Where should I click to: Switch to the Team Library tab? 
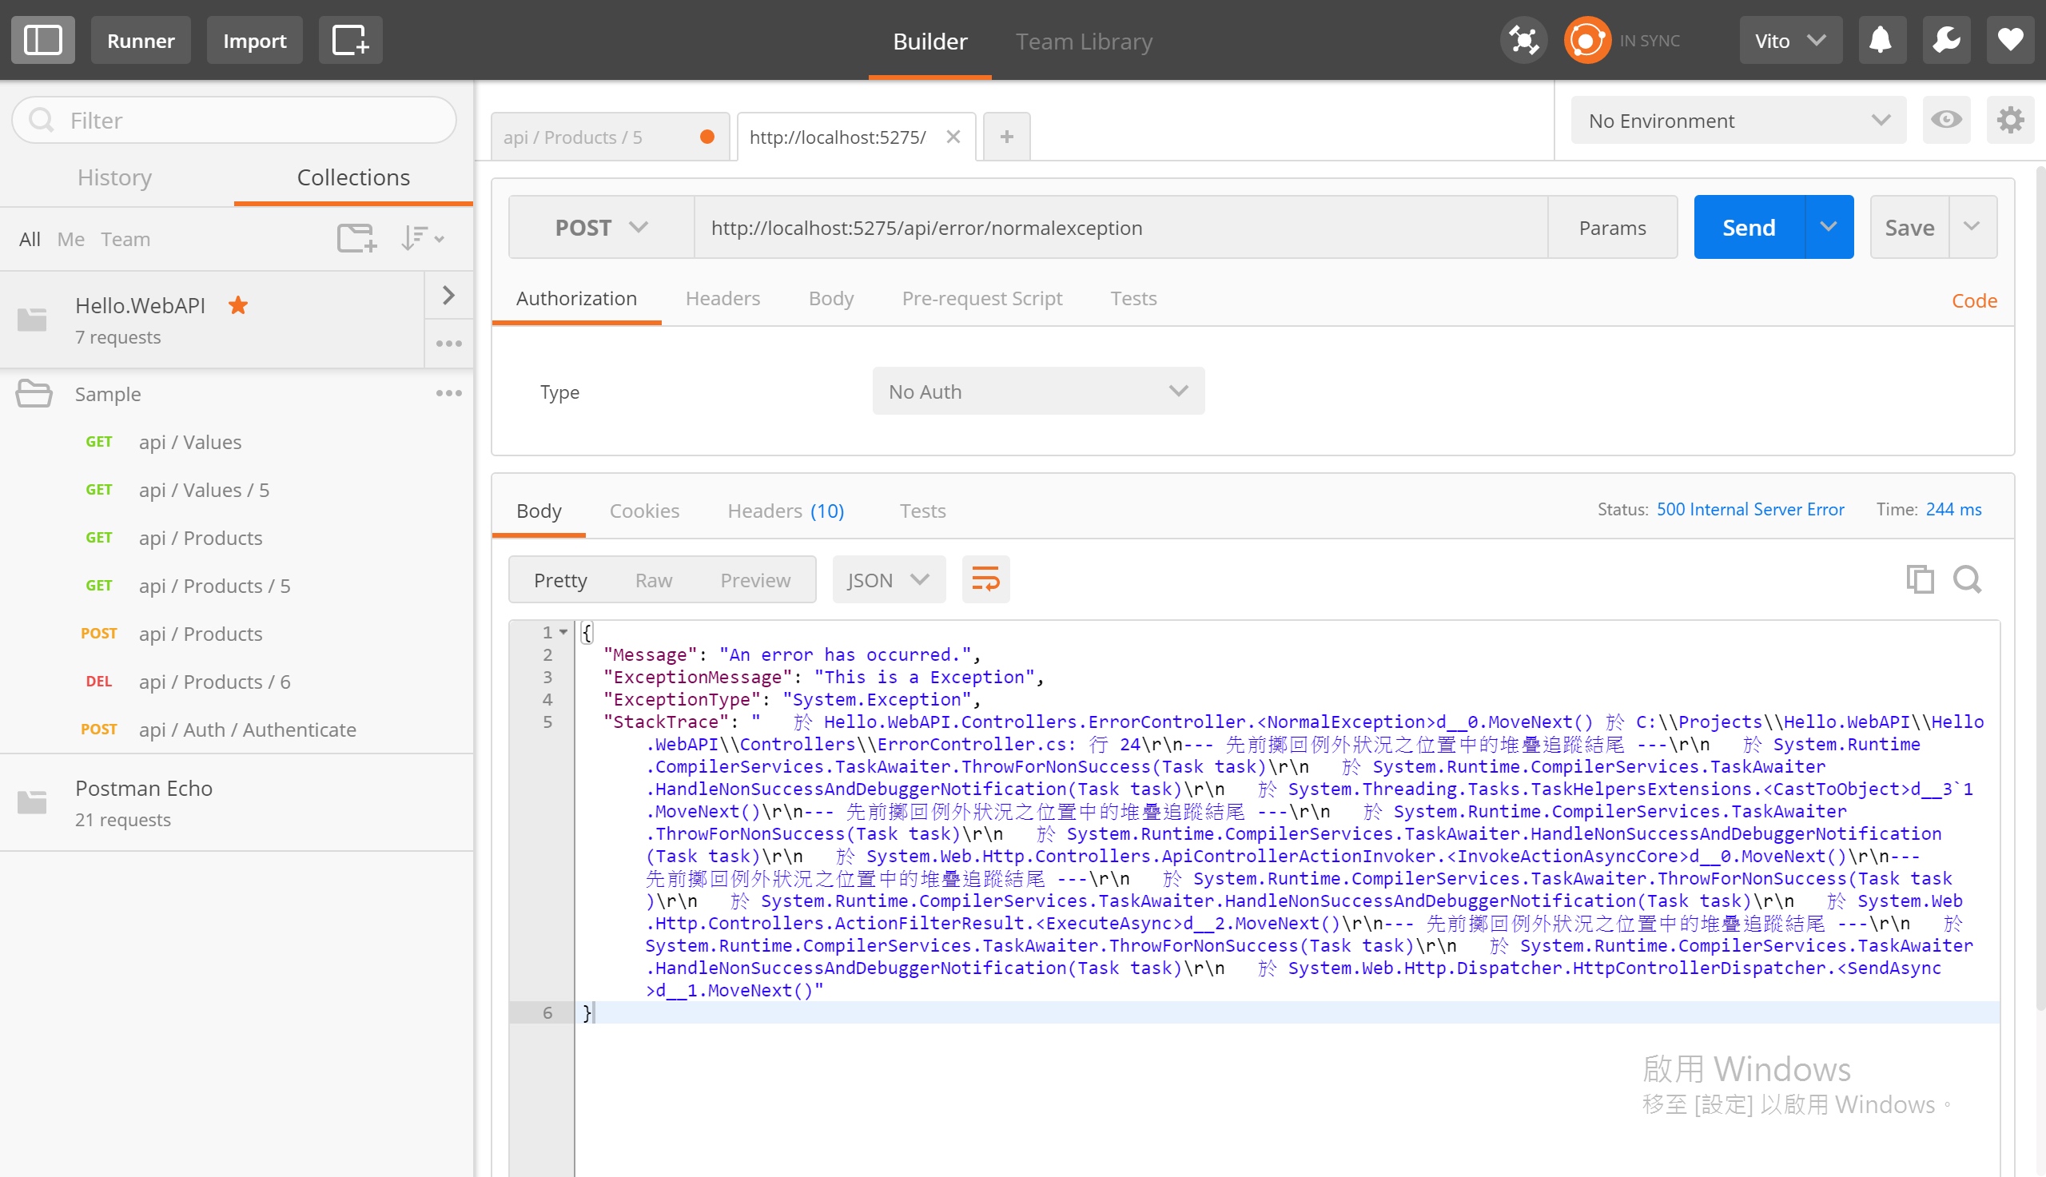click(1083, 42)
